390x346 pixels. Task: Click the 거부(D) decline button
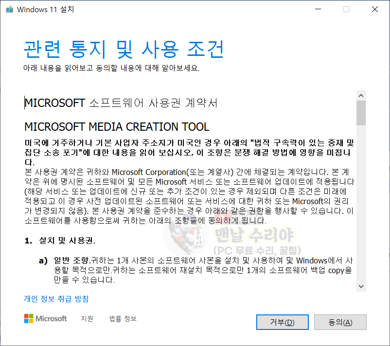283,322
